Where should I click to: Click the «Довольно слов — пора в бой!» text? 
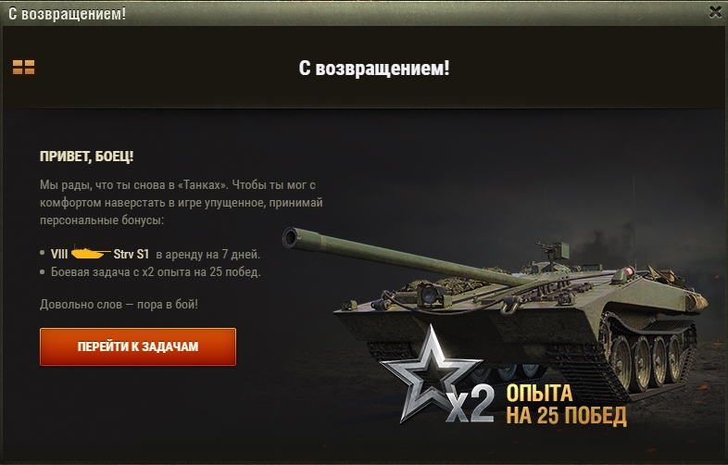point(119,304)
